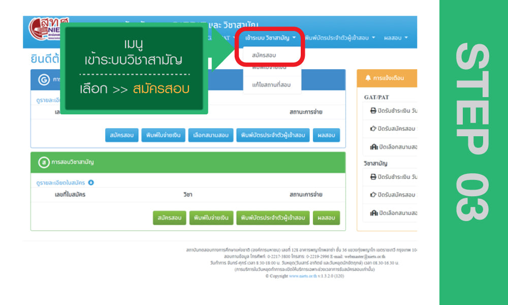Click the circled 'a' icon beside การสอบวิชาสามัญ
Image resolution: width=508 pixels, height=305 pixels.
pos(44,162)
